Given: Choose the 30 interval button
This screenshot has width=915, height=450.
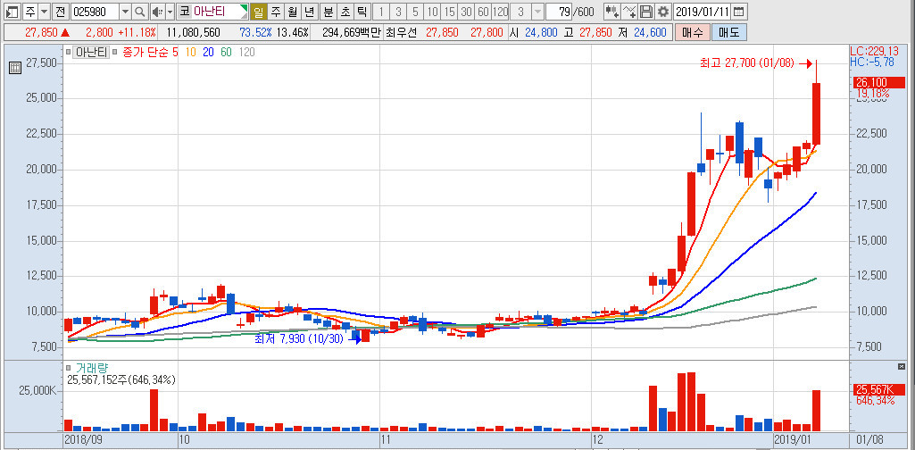Looking at the screenshot, I should (x=466, y=11).
